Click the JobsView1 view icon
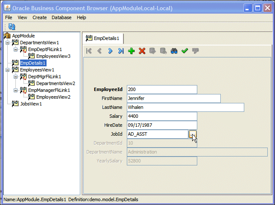Screen dimensions: 275x205 [15, 104]
